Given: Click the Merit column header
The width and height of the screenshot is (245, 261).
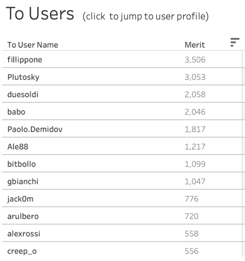Looking at the screenshot, I should 194,45.
